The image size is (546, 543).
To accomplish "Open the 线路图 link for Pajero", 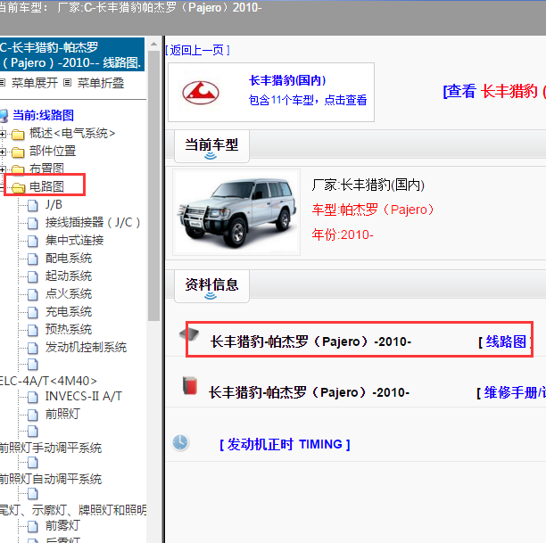I will tap(505, 341).
